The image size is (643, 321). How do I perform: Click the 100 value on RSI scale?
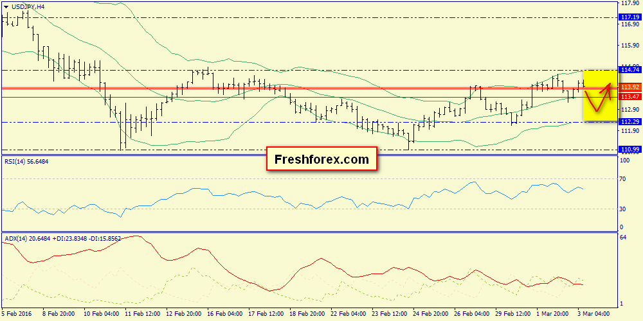[x=626, y=160]
